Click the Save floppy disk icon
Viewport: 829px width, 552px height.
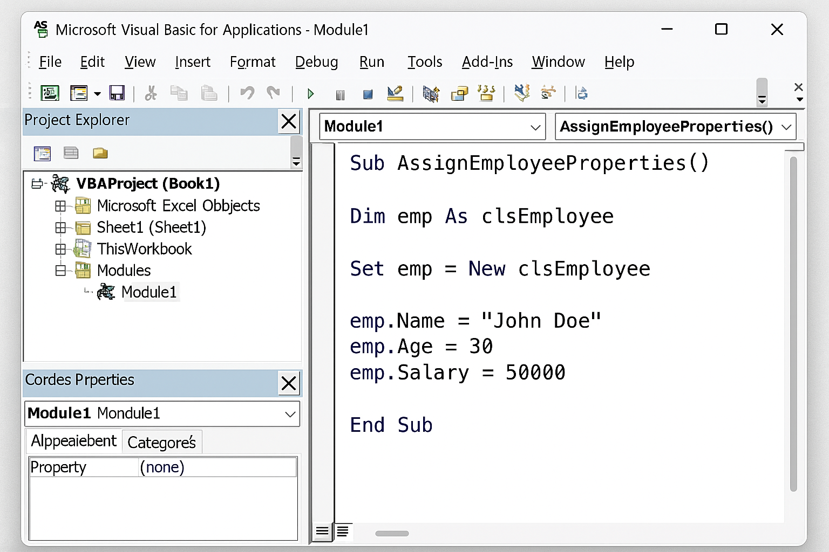pos(117,93)
